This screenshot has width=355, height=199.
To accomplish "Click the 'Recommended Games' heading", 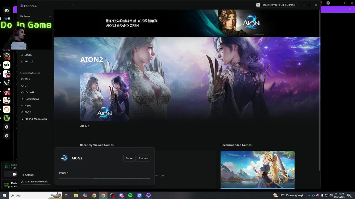I will [x=236, y=145].
